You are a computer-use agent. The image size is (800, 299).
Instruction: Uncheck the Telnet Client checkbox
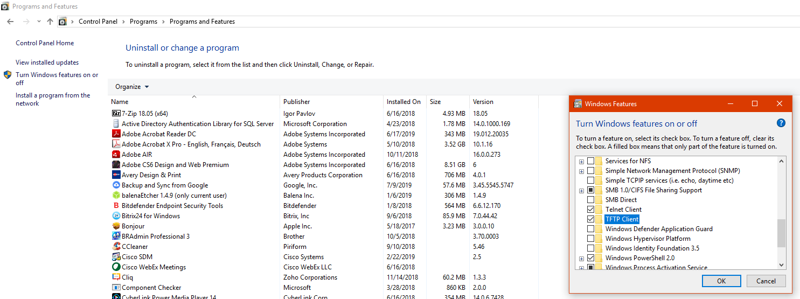(x=591, y=210)
